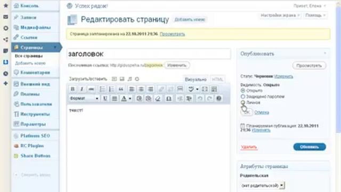The width and height of the screenshot is (341, 192).
Task: Open the Формат paragraph dropdown
Action: click(84, 98)
